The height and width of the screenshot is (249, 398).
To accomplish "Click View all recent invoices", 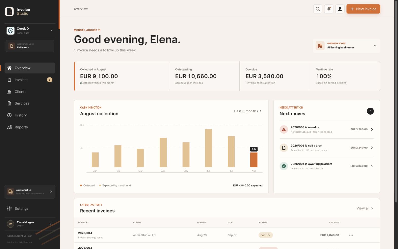I will point(365,208).
